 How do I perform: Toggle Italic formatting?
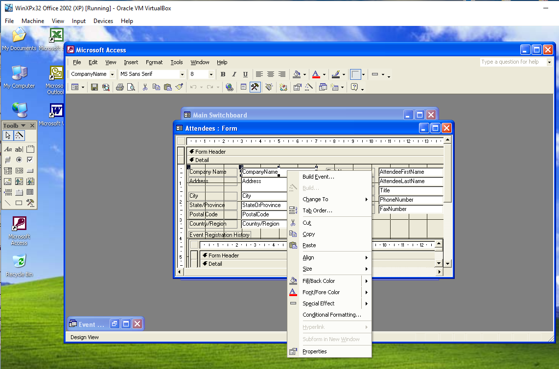234,74
